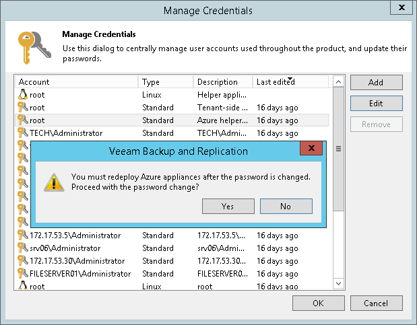Click the key icon next to 172.17.53.5\Administrator

pos(22,236)
